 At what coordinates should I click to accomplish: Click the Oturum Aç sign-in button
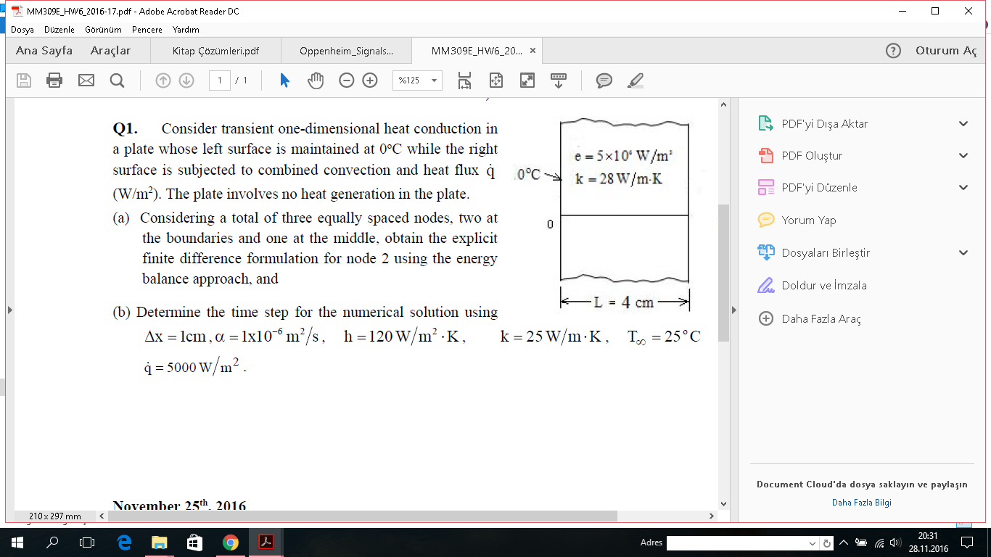point(946,51)
